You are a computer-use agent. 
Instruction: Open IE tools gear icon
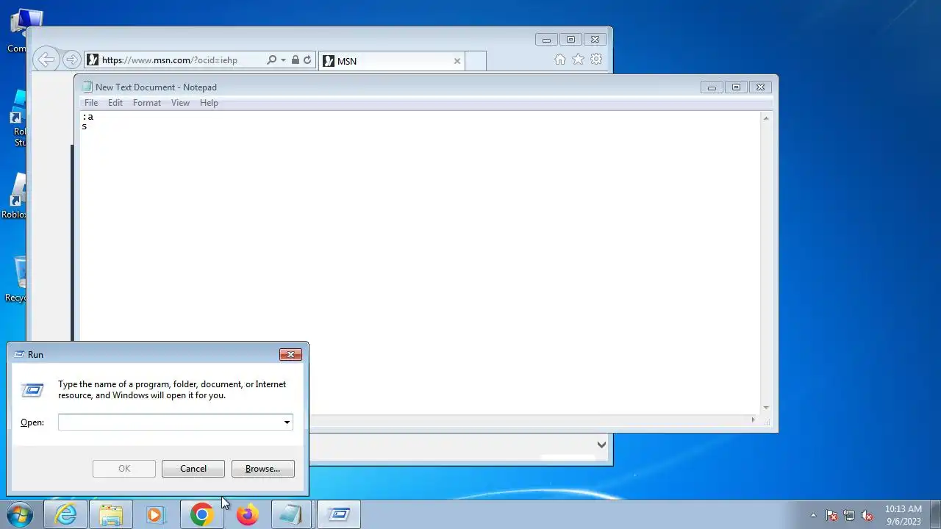[596, 60]
